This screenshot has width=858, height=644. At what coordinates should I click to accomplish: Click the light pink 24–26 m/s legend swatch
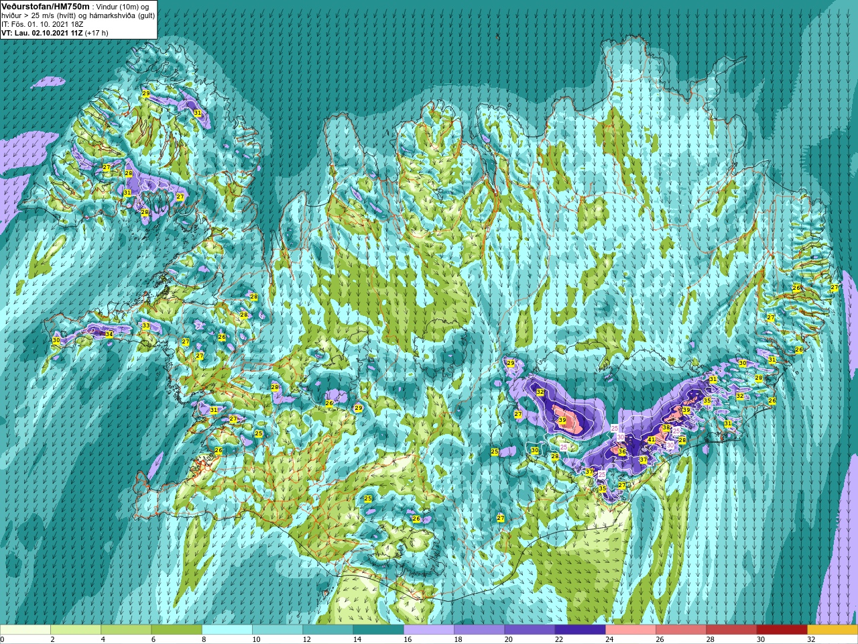tap(631, 630)
